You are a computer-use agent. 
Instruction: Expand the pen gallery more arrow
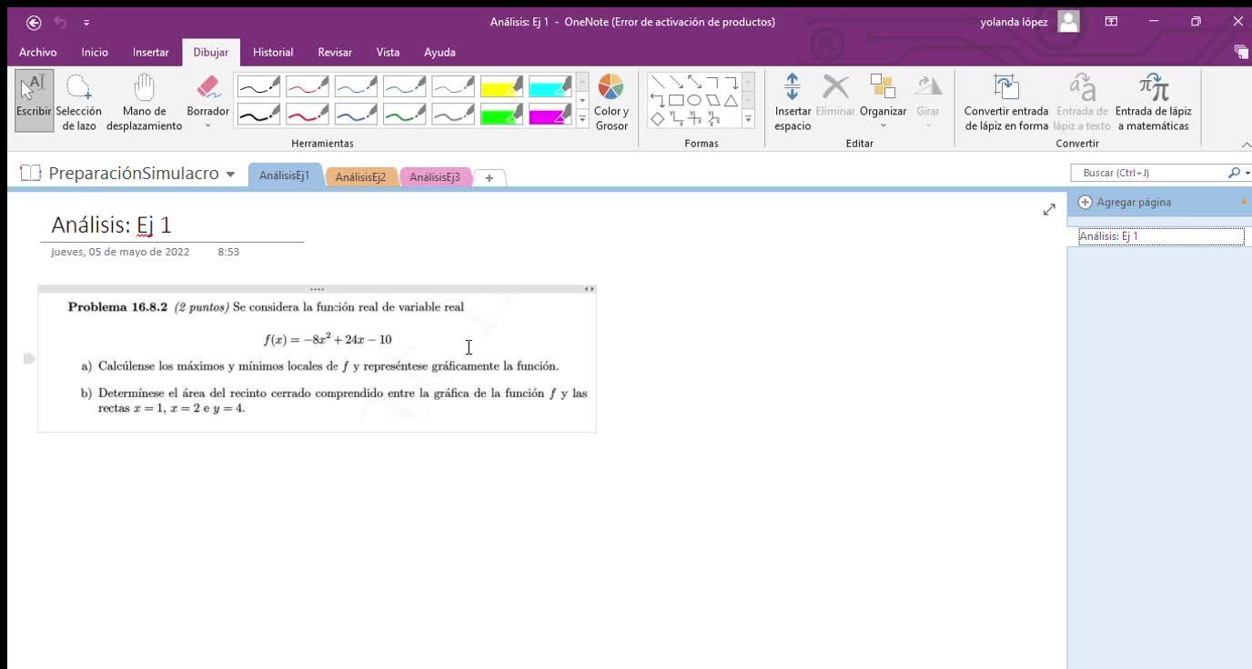582,119
